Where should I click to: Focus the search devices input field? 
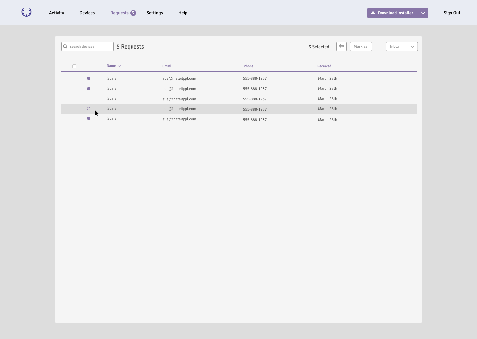pyautogui.click(x=87, y=46)
